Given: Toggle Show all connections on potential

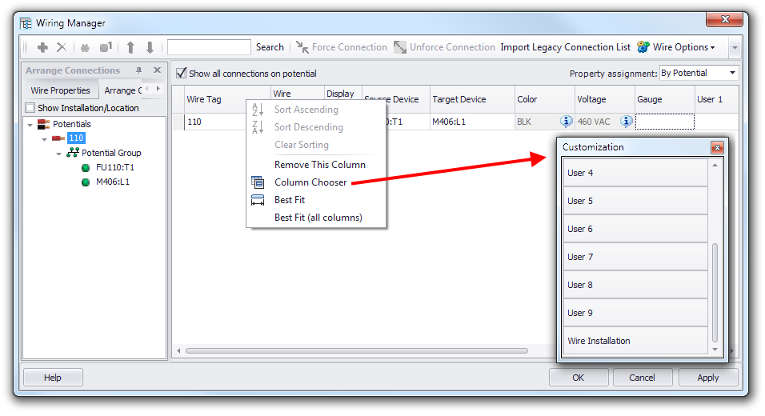Looking at the screenshot, I should coord(182,73).
